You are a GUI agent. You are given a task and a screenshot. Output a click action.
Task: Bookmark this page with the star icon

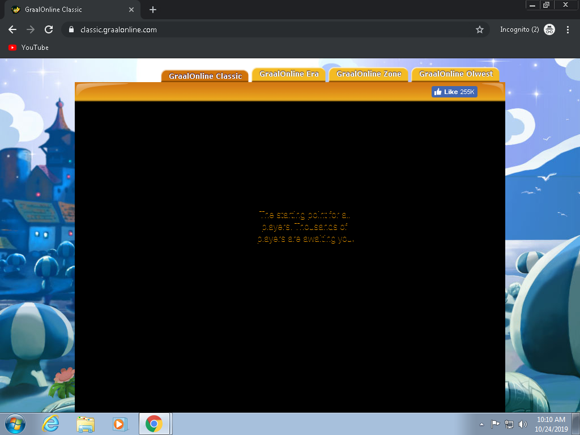(x=480, y=29)
